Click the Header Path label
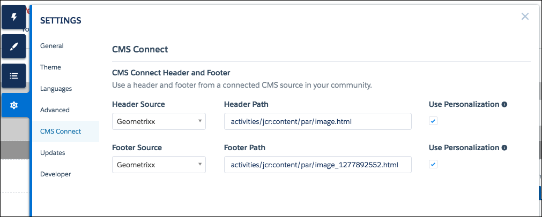This screenshot has width=542, height=217. click(x=246, y=104)
